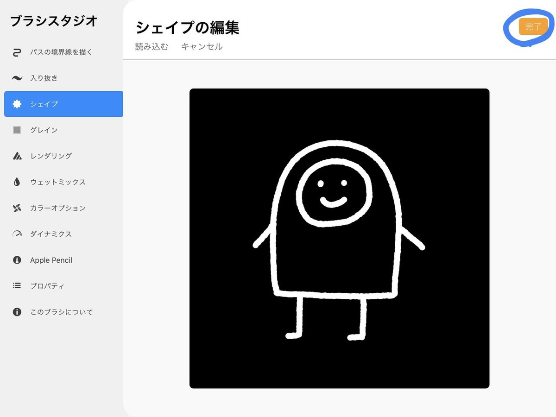The height and width of the screenshot is (417, 556).
Task: Click the シェイプの編集 title
Action: pos(187,28)
